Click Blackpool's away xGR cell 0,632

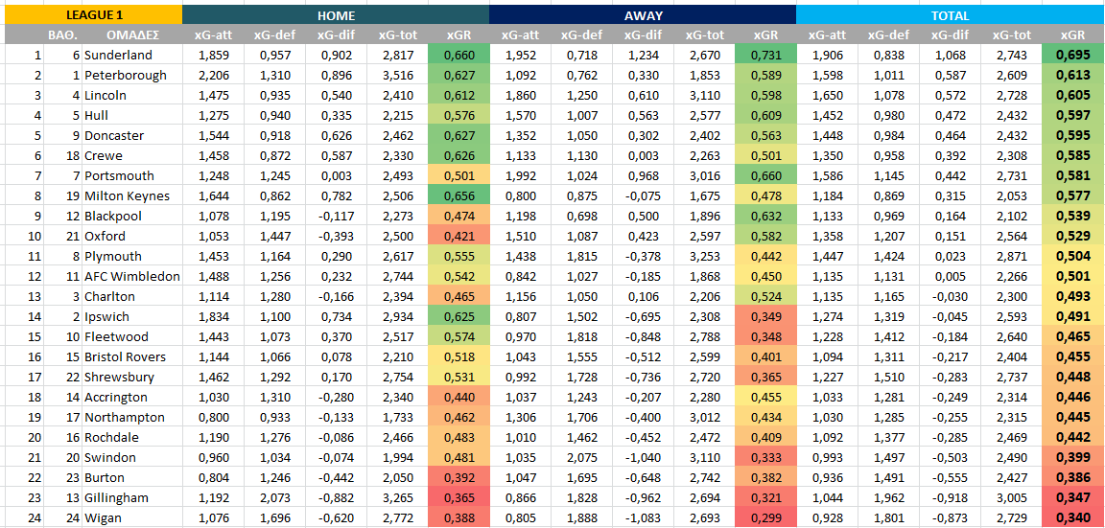click(765, 217)
